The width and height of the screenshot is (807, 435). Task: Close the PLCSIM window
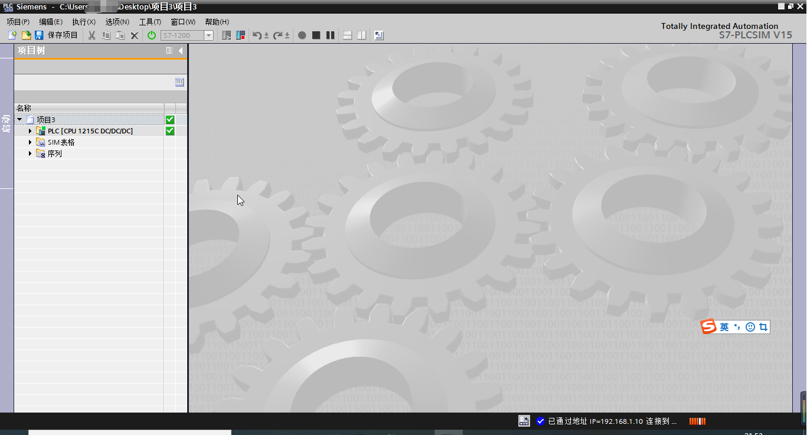[x=800, y=6]
